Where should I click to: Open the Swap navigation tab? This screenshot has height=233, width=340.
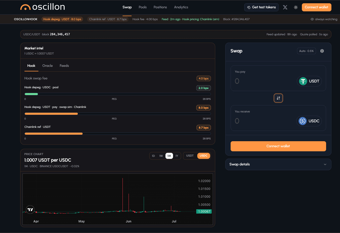coord(127,7)
